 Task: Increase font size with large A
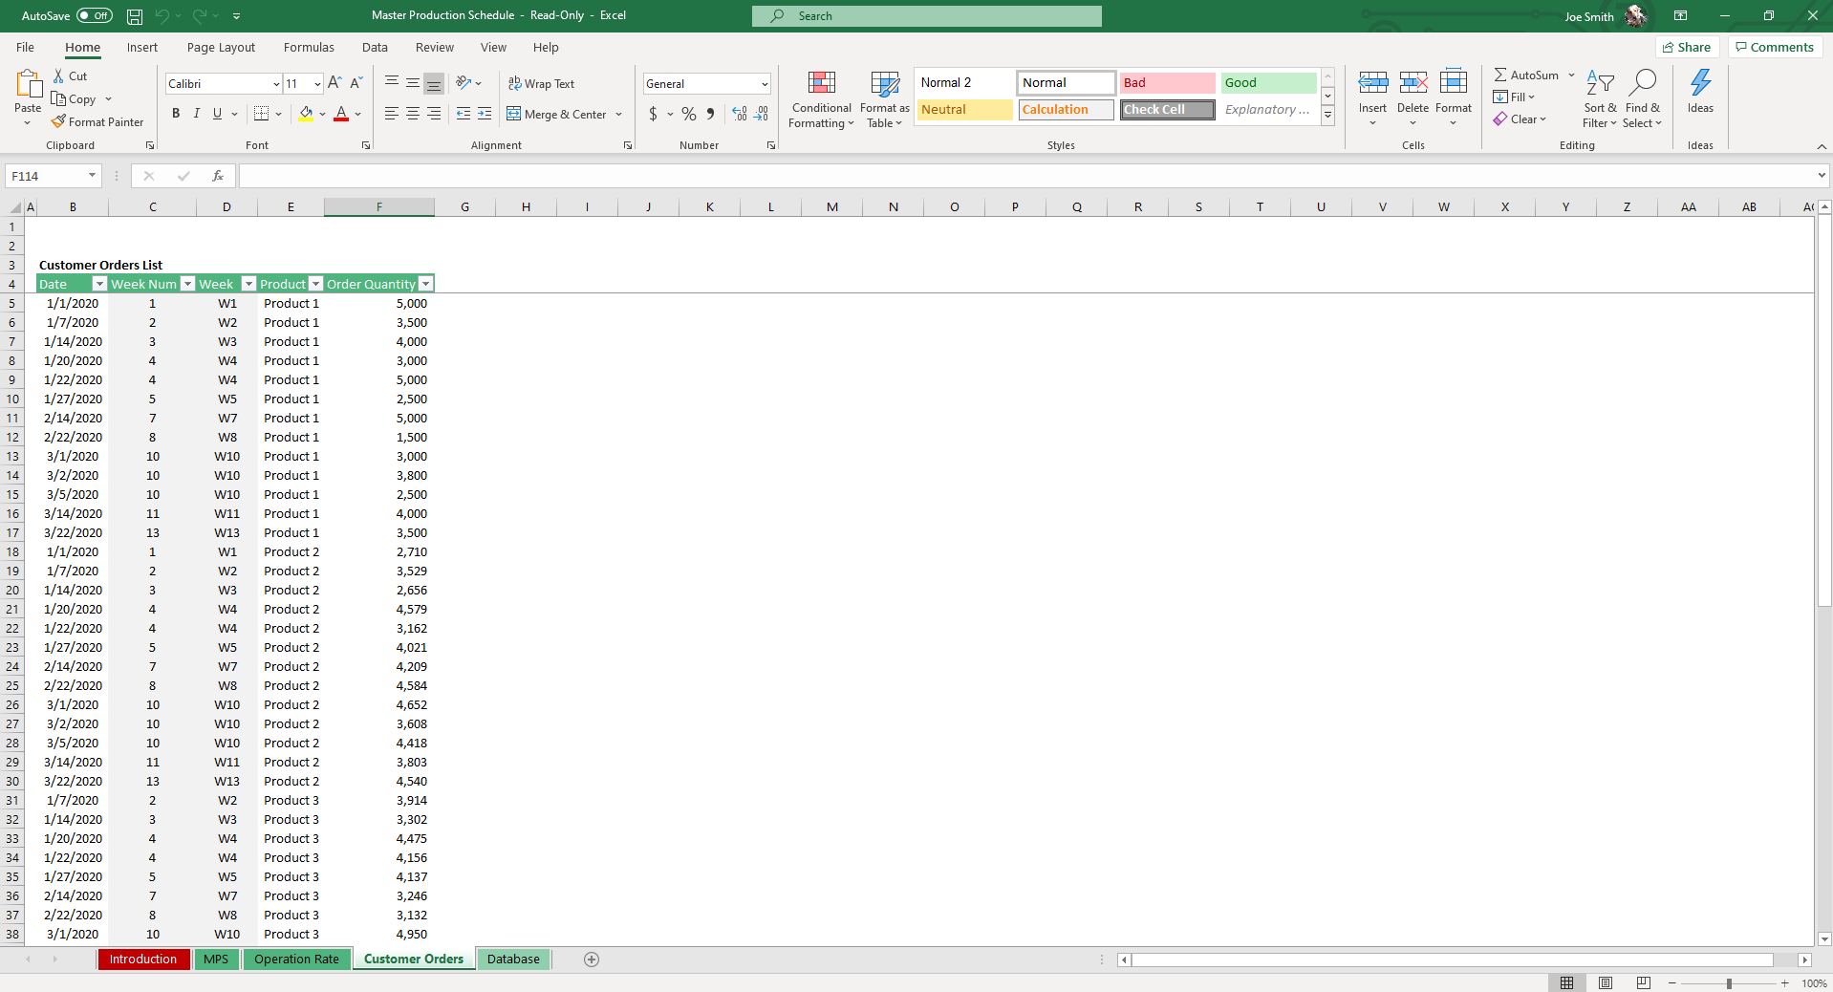(x=334, y=84)
